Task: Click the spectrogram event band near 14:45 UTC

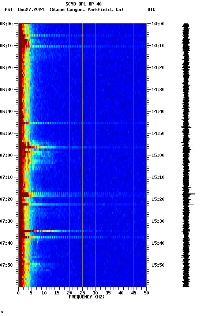Action: pos(82,123)
